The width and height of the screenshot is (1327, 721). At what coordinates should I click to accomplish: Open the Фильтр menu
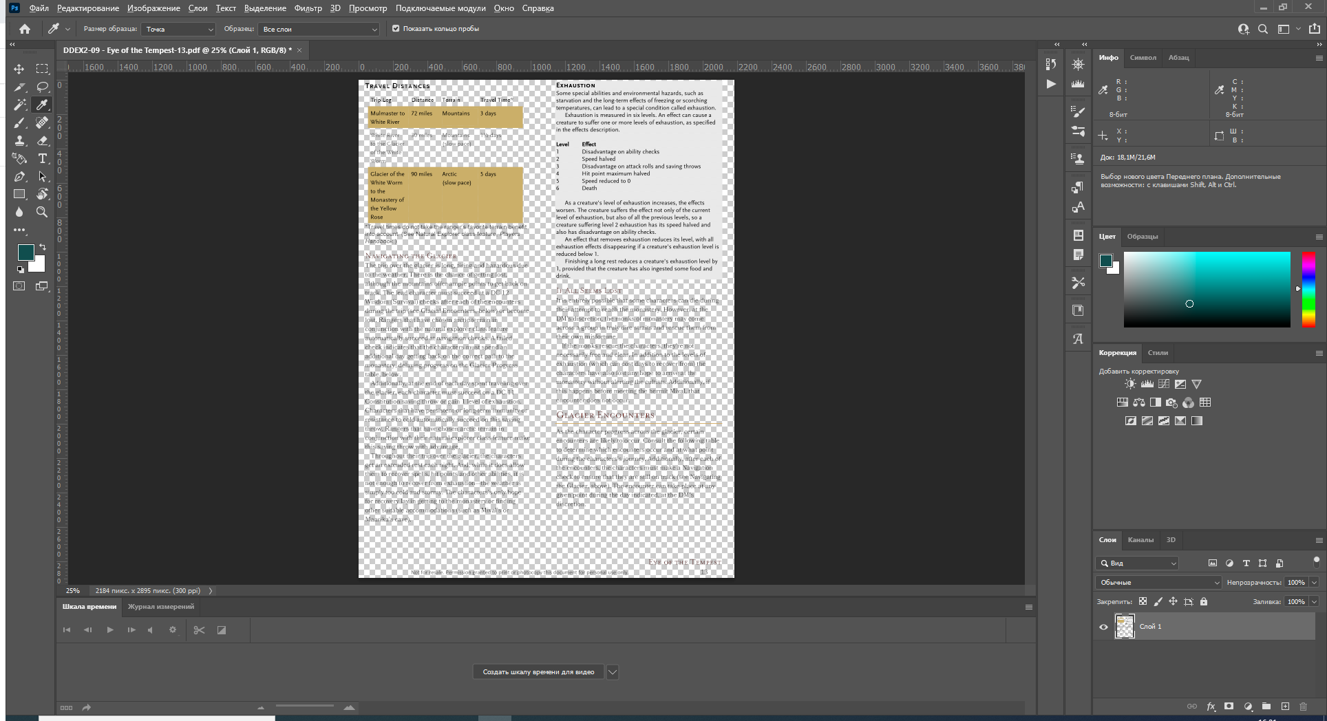click(308, 8)
